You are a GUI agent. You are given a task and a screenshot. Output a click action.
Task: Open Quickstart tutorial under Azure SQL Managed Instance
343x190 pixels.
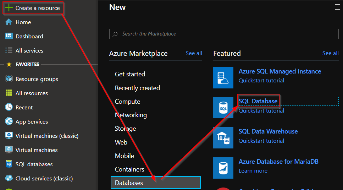[x=261, y=81]
